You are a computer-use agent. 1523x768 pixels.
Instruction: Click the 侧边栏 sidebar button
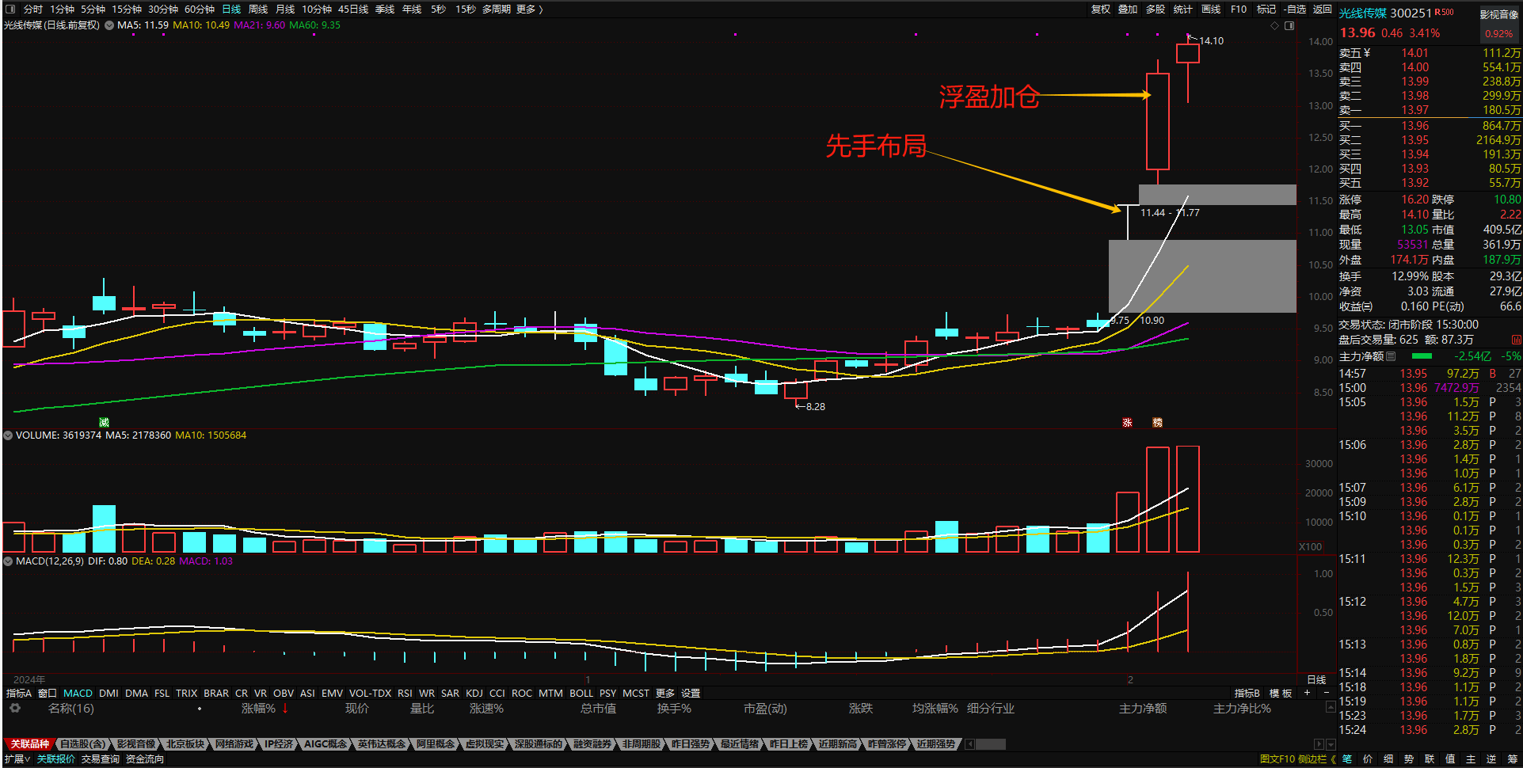coord(1312,758)
